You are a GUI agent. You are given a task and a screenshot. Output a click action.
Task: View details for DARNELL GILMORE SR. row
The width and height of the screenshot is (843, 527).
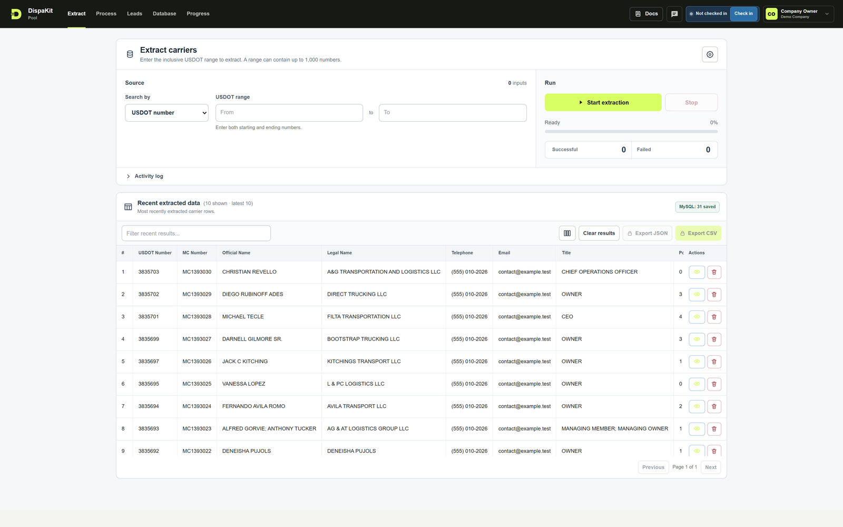pos(697,339)
